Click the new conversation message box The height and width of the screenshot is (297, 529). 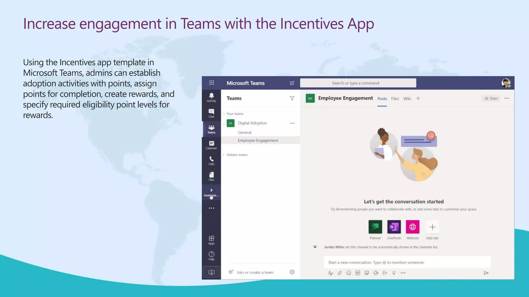407,262
